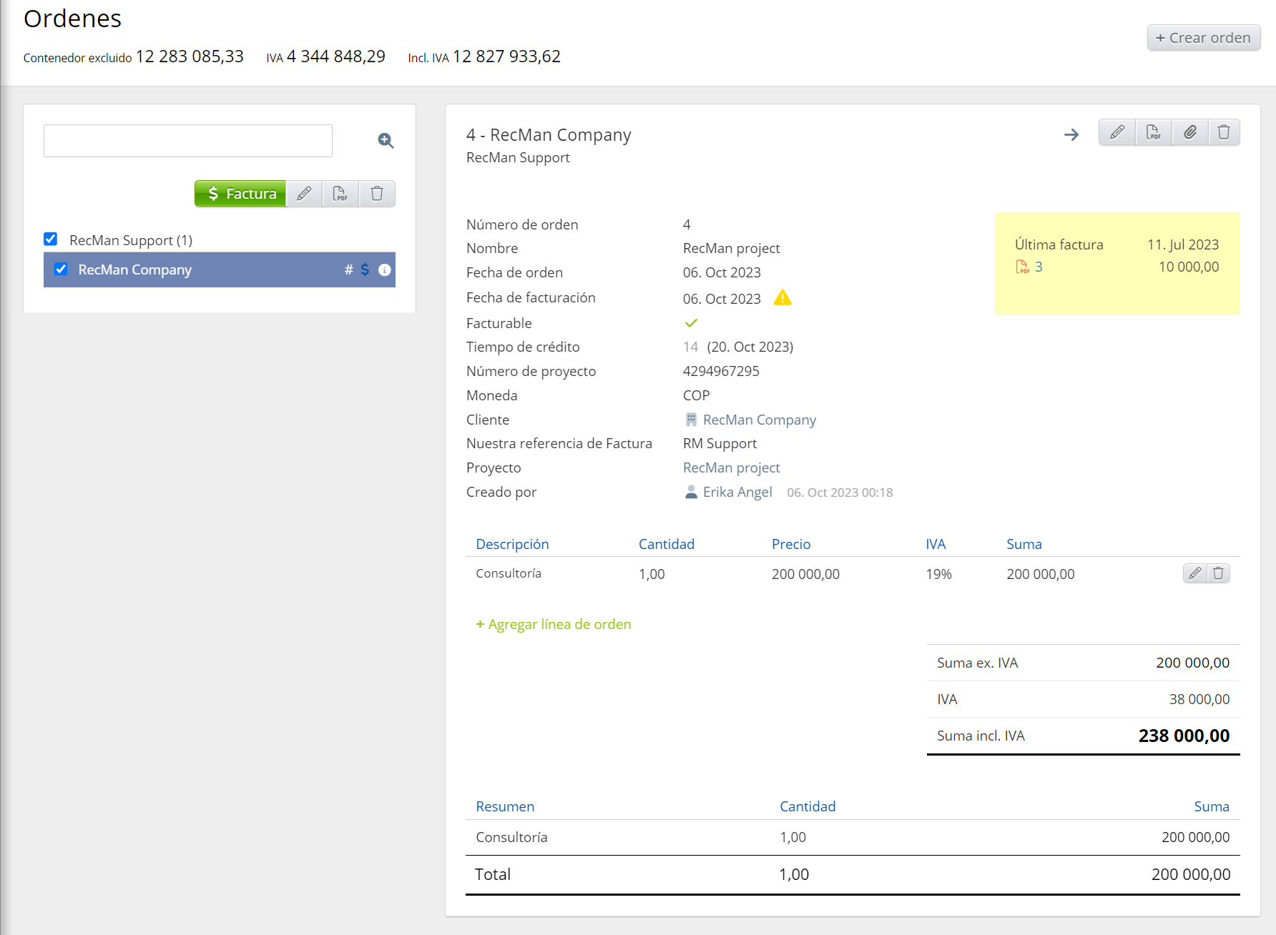Click the arrow next to order title
The height and width of the screenshot is (935, 1276).
point(1071,134)
